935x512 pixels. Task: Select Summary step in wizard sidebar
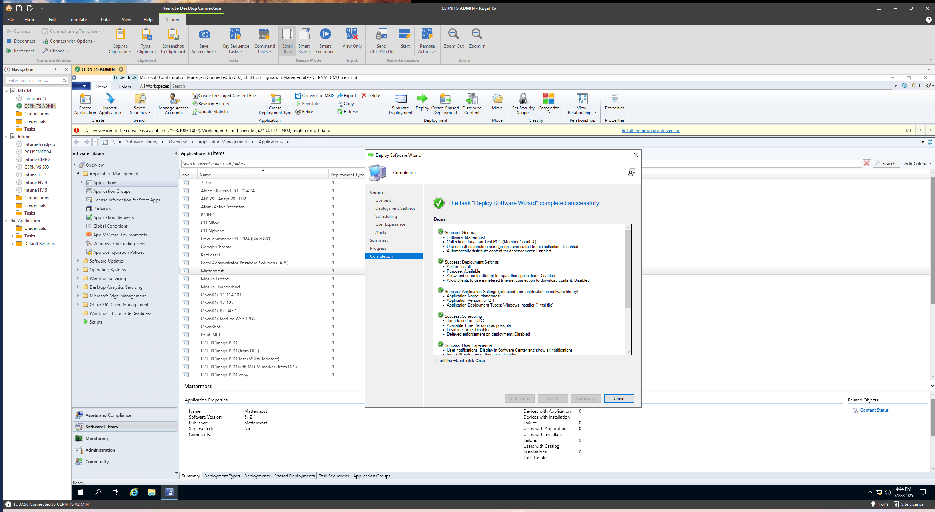[x=379, y=240]
